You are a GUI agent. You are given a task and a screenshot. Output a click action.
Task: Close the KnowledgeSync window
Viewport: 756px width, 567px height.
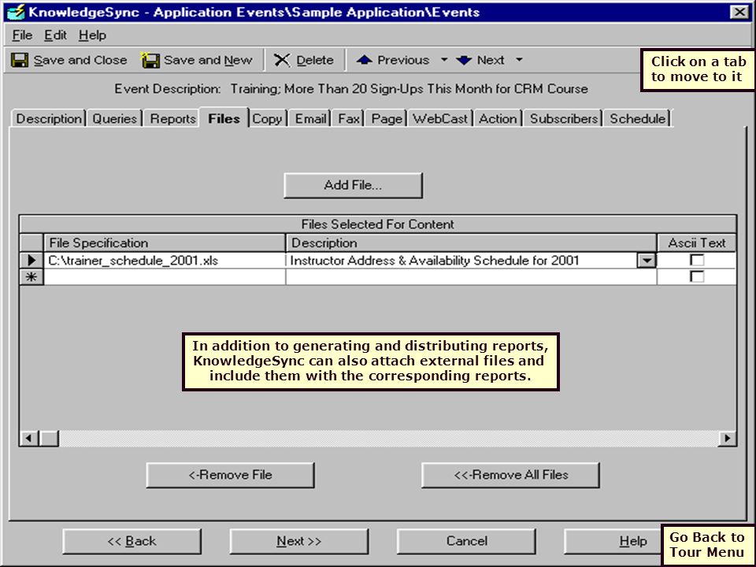[x=739, y=12]
